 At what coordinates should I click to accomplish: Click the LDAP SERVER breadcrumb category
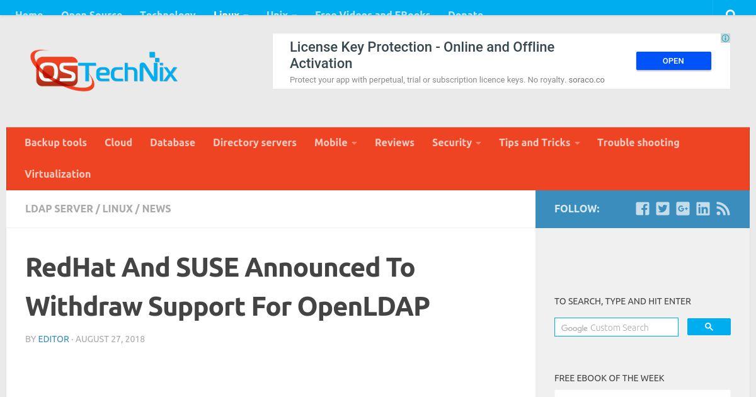coord(59,209)
